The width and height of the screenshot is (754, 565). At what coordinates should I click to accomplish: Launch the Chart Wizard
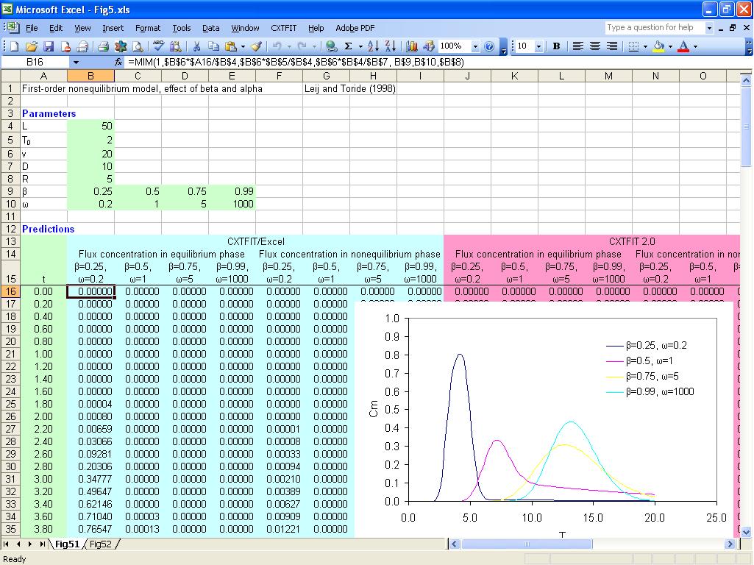411,46
